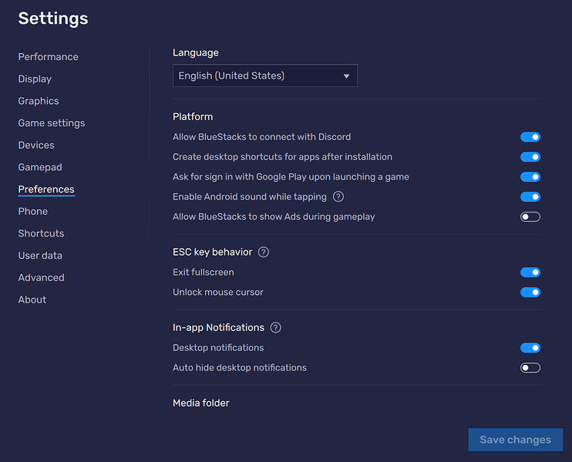
Task: Click help icon next to In-app Notifications
Action: [276, 328]
